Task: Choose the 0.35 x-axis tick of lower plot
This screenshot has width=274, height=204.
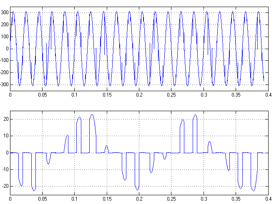Action: pyautogui.click(x=236, y=199)
